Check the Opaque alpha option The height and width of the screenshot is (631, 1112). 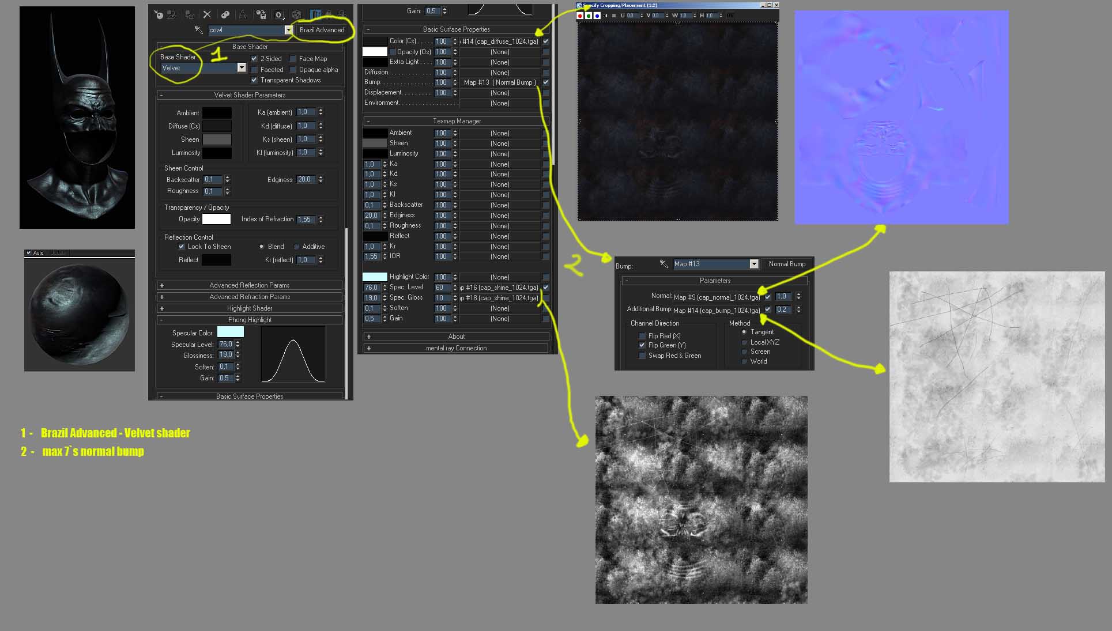point(293,70)
